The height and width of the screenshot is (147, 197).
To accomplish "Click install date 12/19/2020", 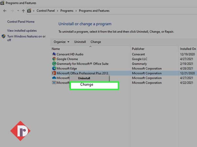I will [187, 54].
